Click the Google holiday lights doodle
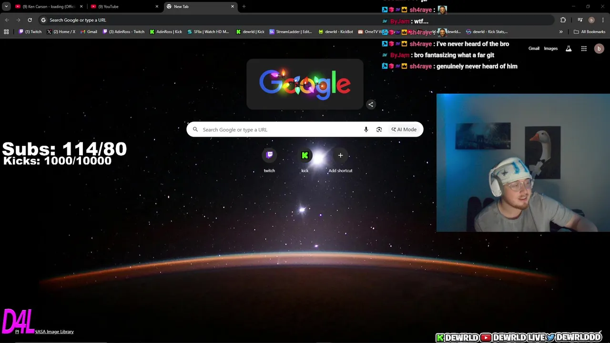 click(305, 84)
